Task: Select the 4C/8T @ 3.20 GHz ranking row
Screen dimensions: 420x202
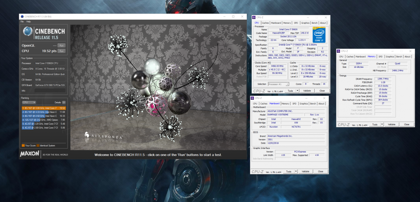Action: coord(43,124)
